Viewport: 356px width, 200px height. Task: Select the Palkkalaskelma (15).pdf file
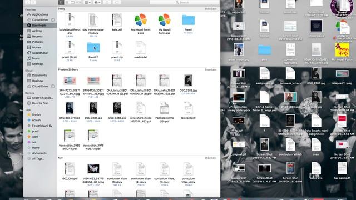click(165, 108)
